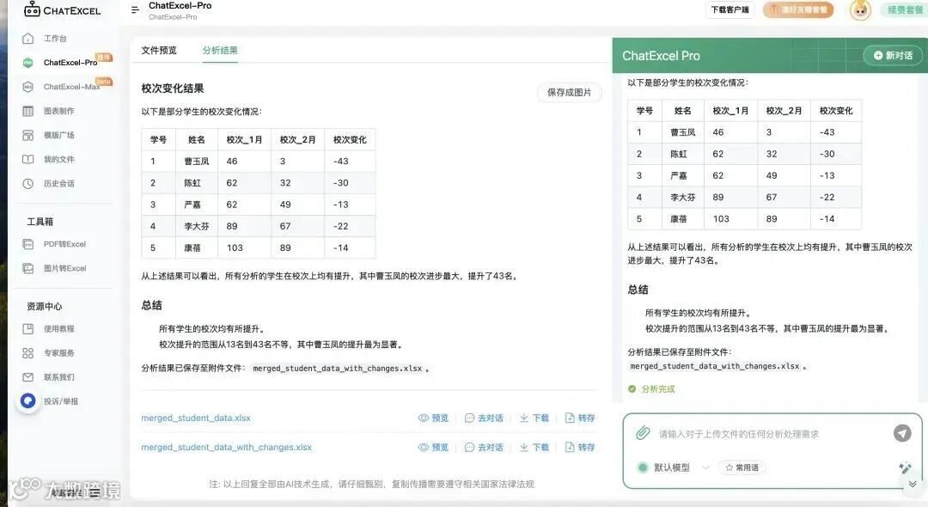928x507 pixels.
Task: Click the send message arrow button
Action: pyautogui.click(x=902, y=433)
